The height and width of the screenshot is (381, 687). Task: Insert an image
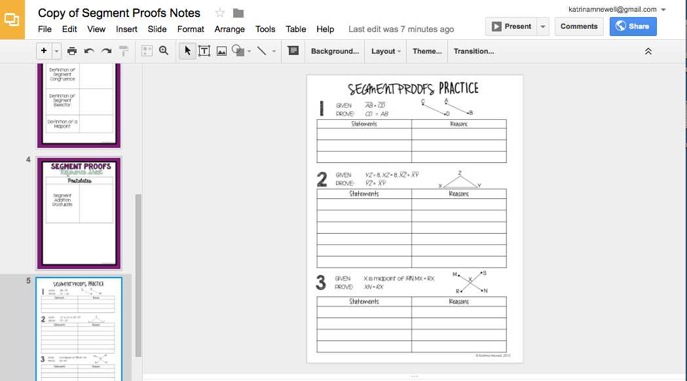[222, 51]
